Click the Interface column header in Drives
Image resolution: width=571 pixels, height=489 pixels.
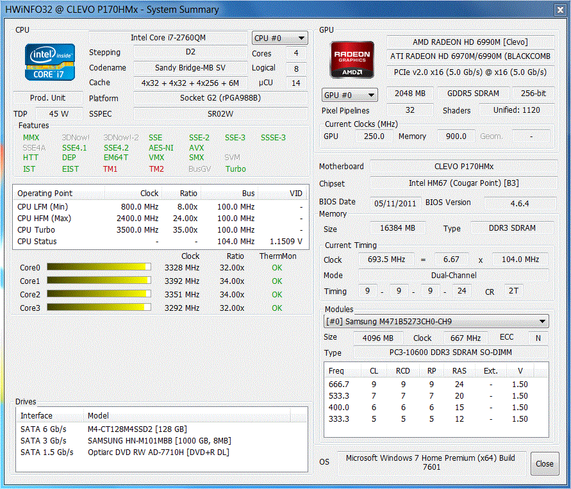[49, 415]
